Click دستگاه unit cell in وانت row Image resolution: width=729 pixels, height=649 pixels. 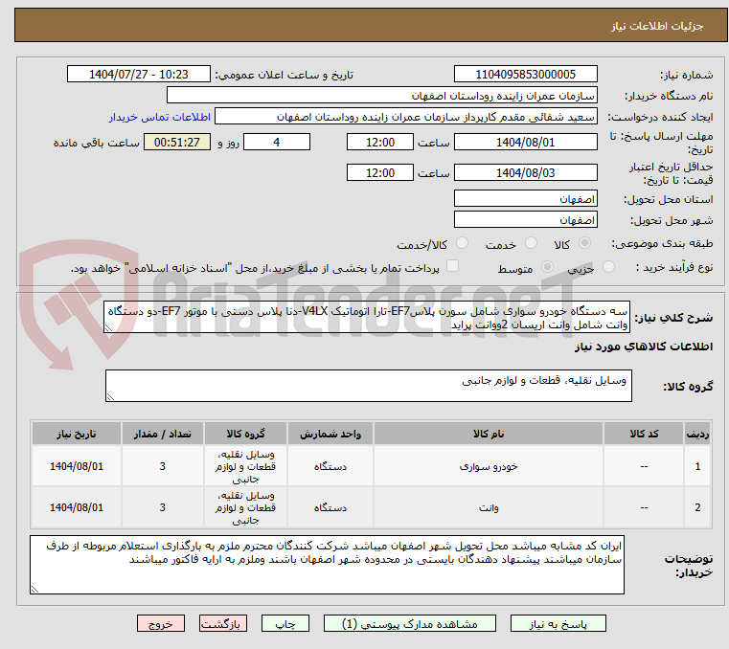330,507
